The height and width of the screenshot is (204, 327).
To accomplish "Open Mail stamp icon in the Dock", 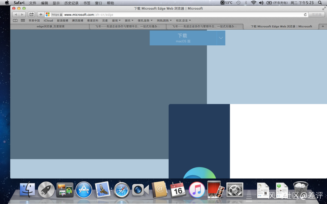I will click(x=103, y=189).
